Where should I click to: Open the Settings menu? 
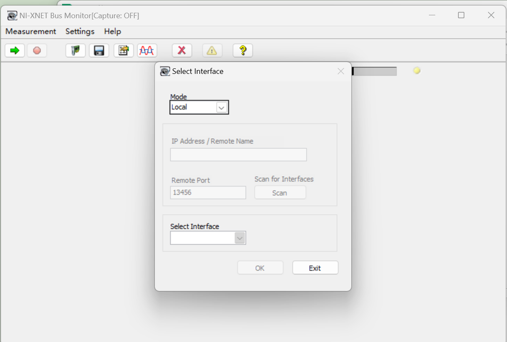click(x=80, y=31)
